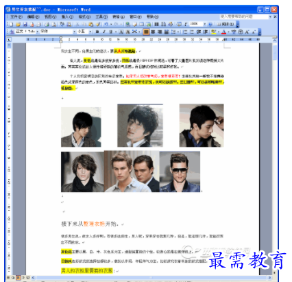Click the Columns icon
This screenshot has width=292, height=282.
[x=156, y=24]
